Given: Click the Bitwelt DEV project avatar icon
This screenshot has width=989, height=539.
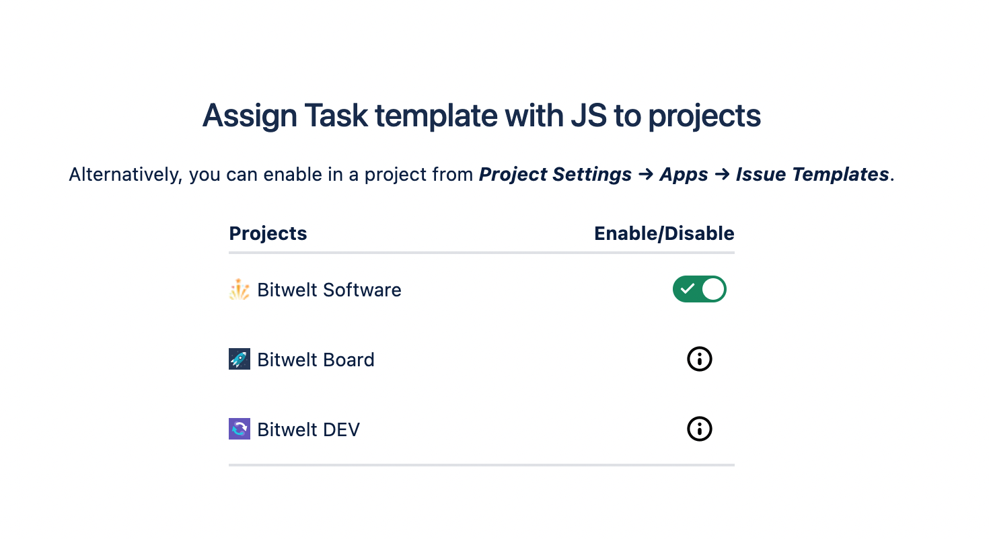Looking at the screenshot, I should tap(240, 429).
